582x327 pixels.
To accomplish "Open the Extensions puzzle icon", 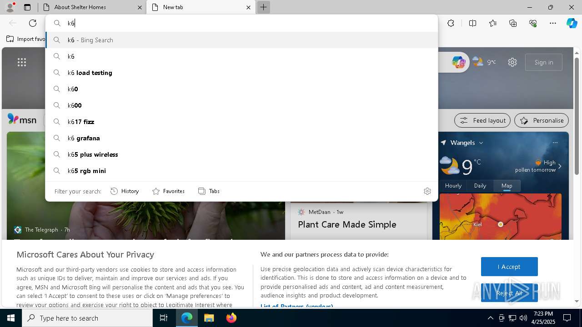I will (451, 23).
